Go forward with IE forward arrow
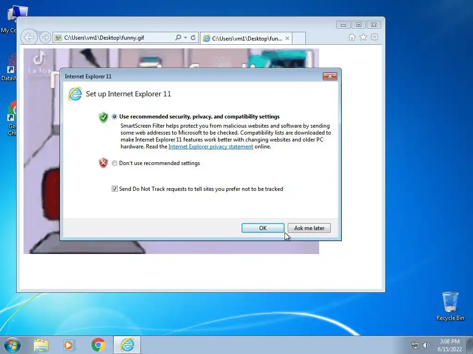The height and width of the screenshot is (354, 473). pyautogui.click(x=45, y=37)
